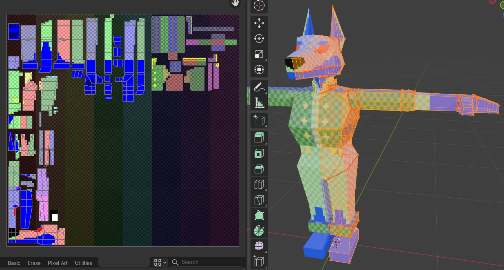Viewport: 504px width, 270px height.
Task: Select the Add Cube tool
Action: pyautogui.click(x=259, y=120)
